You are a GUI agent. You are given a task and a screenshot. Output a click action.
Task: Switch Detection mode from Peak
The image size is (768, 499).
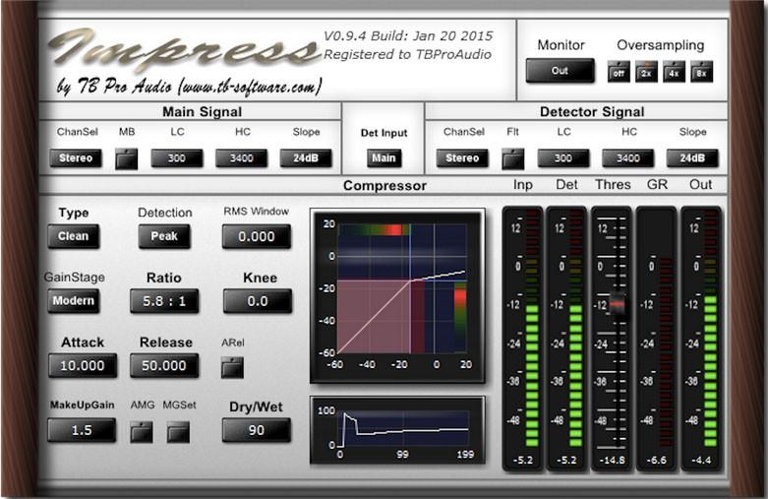pyautogui.click(x=164, y=236)
